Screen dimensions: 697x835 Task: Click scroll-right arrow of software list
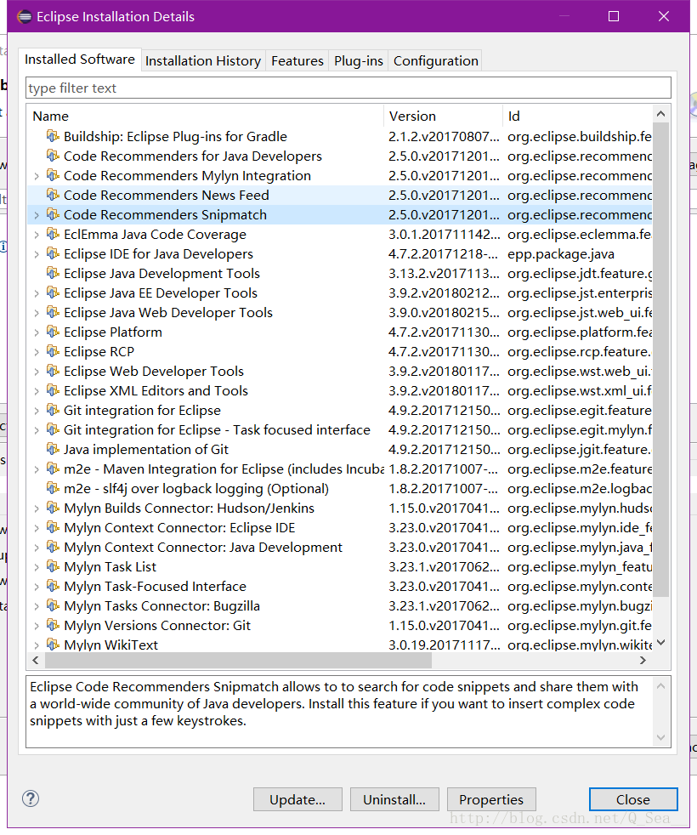tap(643, 661)
